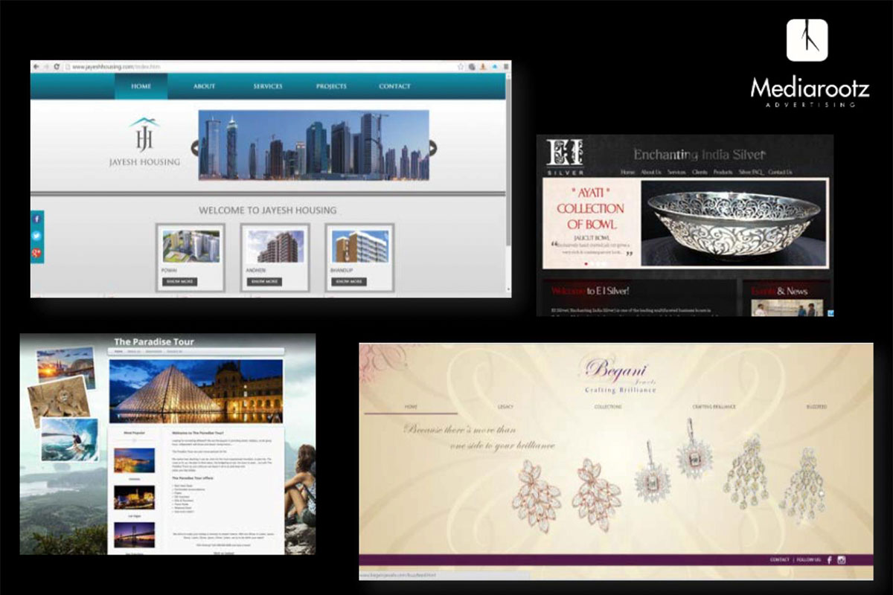Click the bookmark star in the address bar

(461, 66)
